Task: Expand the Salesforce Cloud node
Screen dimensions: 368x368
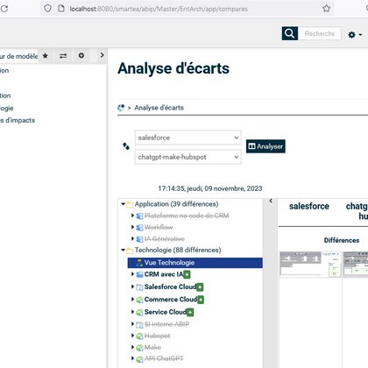Action: [132, 287]
